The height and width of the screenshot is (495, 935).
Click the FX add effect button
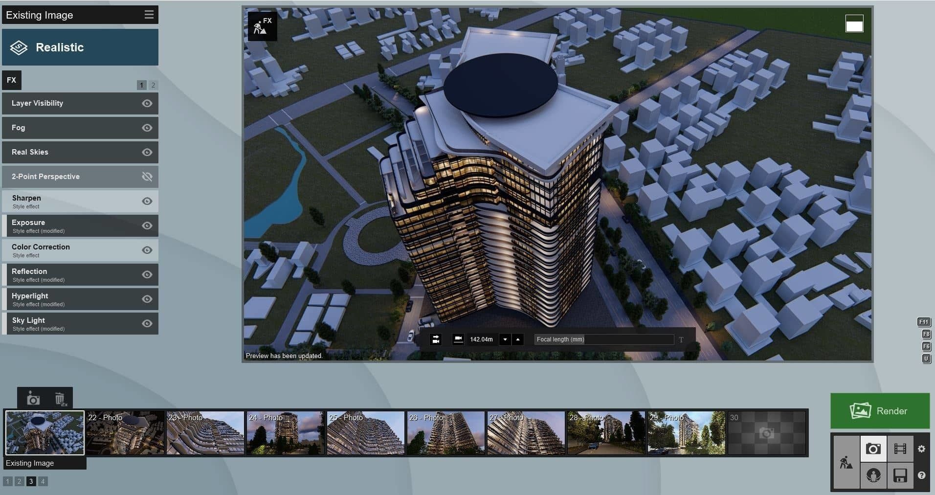coord(12,80)
